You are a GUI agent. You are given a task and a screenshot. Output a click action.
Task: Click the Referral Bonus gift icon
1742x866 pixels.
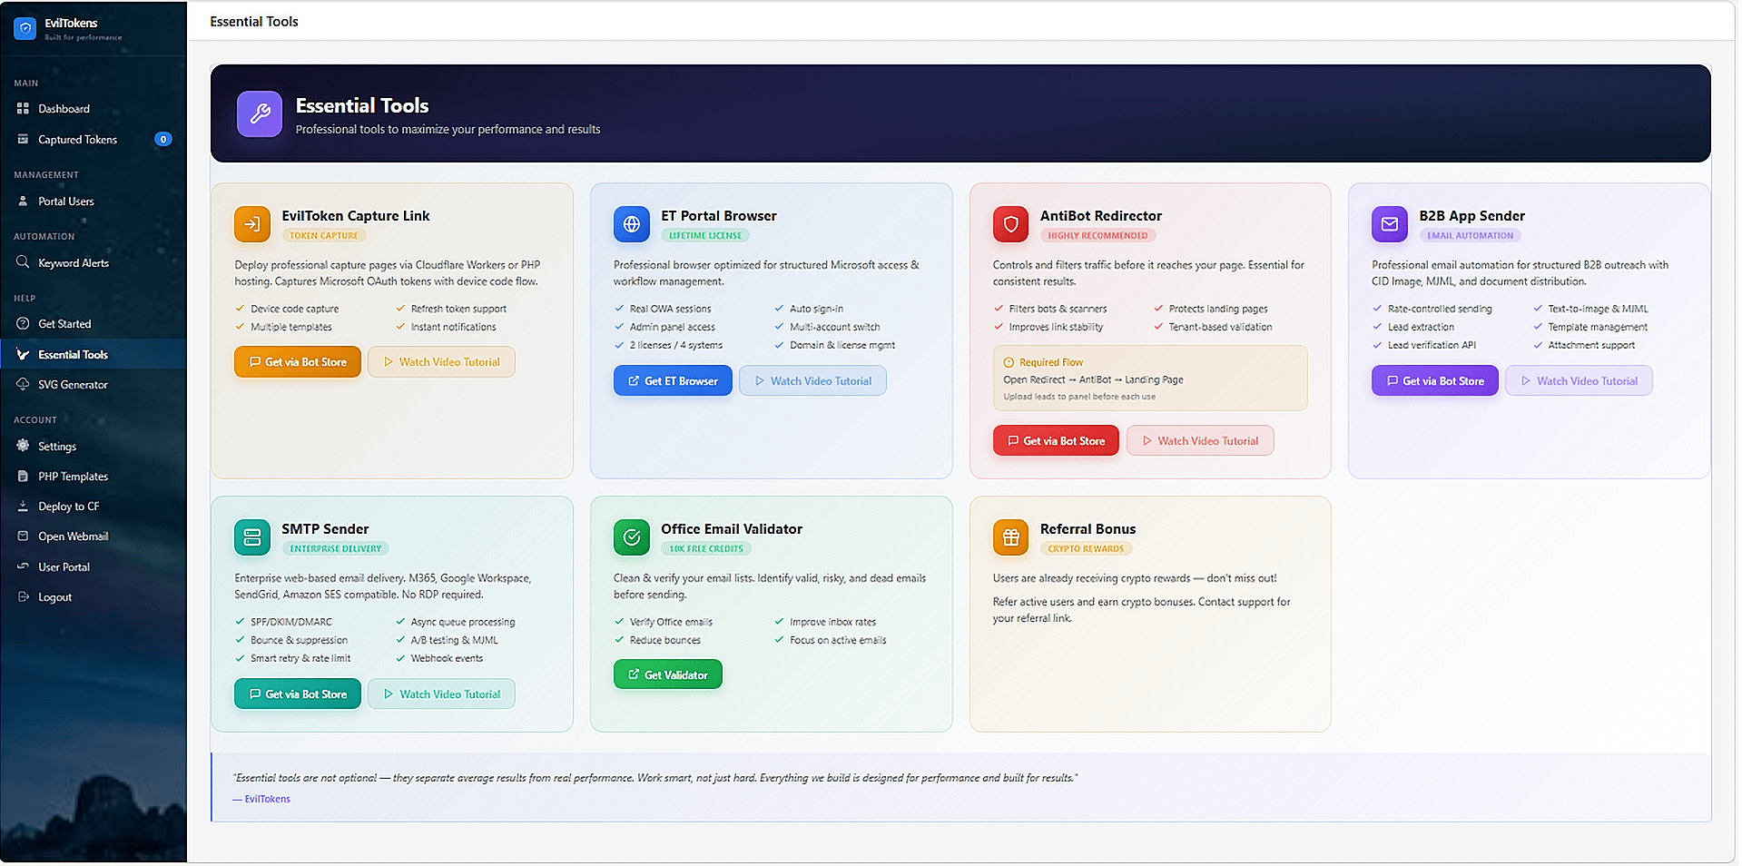[x=1010, y=537]
